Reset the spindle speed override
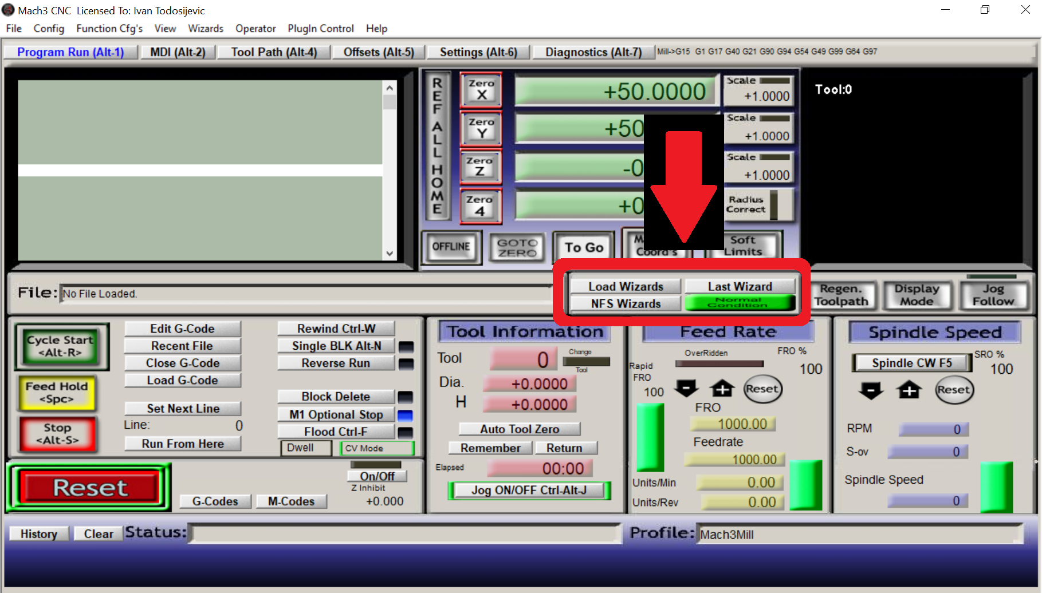The height and width of the screenshot is (593, 1042). 953,390
